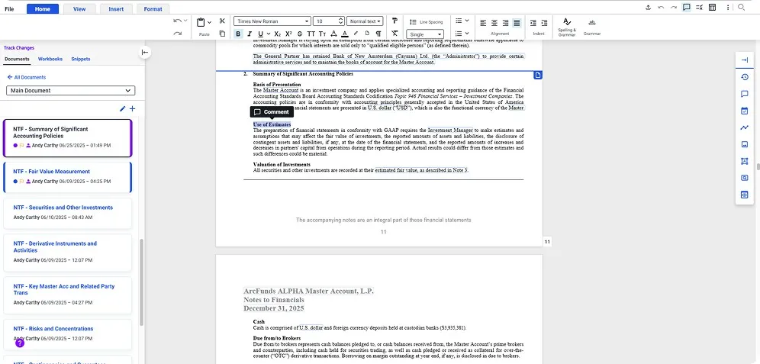Apply strikethrough formatting
The height and width of the screenshot is (364, 760).
tap(300, 34)
